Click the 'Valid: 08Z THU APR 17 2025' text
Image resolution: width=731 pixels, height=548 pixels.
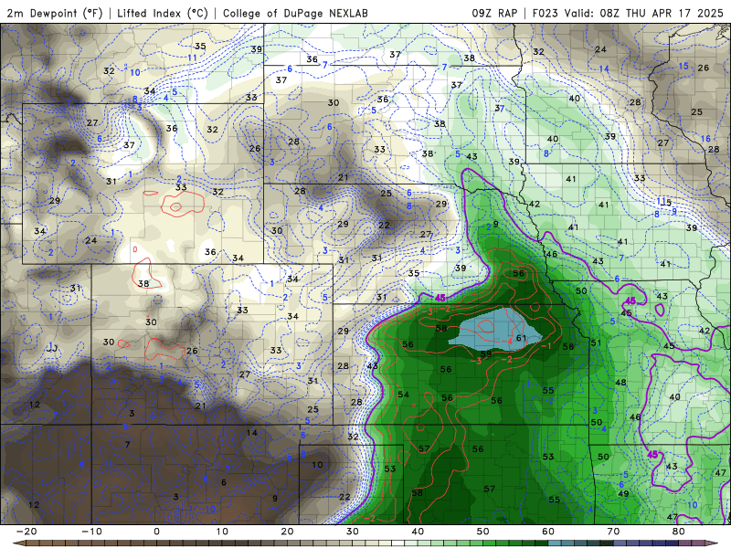pyautogui.click(x=643, y=13)
